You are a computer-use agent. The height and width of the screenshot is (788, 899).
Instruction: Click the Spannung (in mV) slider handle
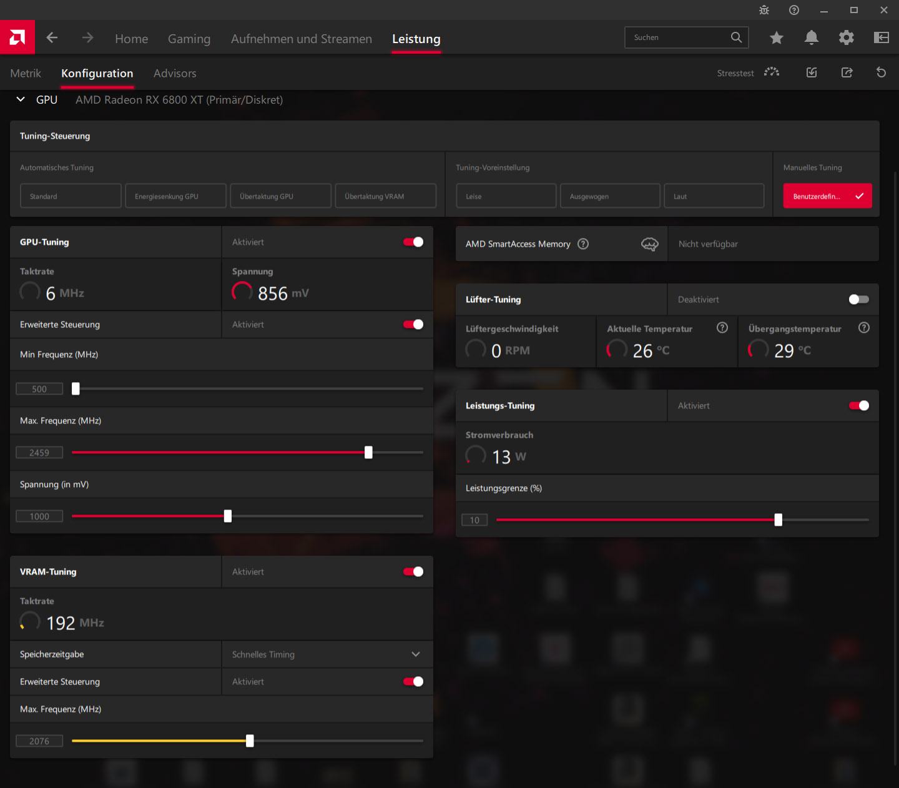(228, 516)
